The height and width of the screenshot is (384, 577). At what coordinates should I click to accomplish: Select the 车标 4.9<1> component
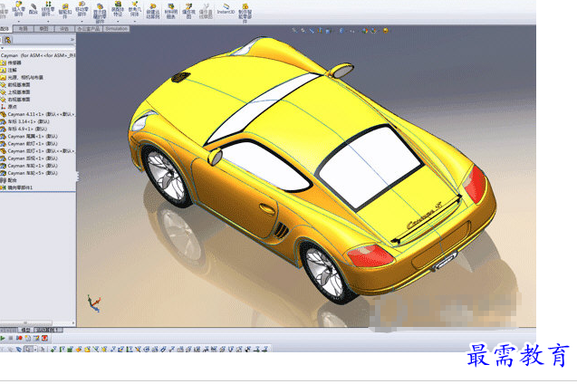click(x=24, y=129)
